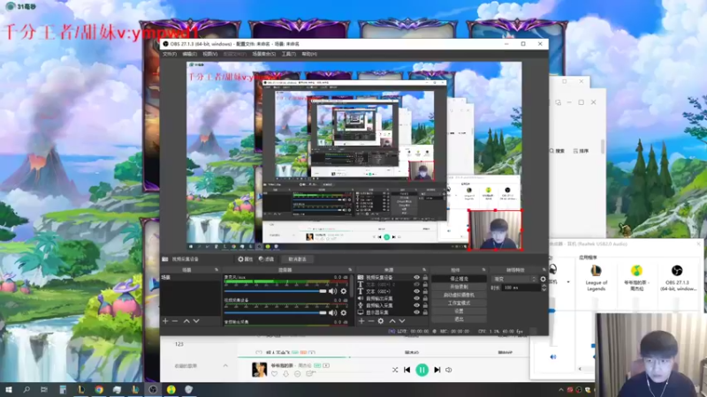Move scene down in Scenes list
The image size is (707, 397).
(196, 321)
